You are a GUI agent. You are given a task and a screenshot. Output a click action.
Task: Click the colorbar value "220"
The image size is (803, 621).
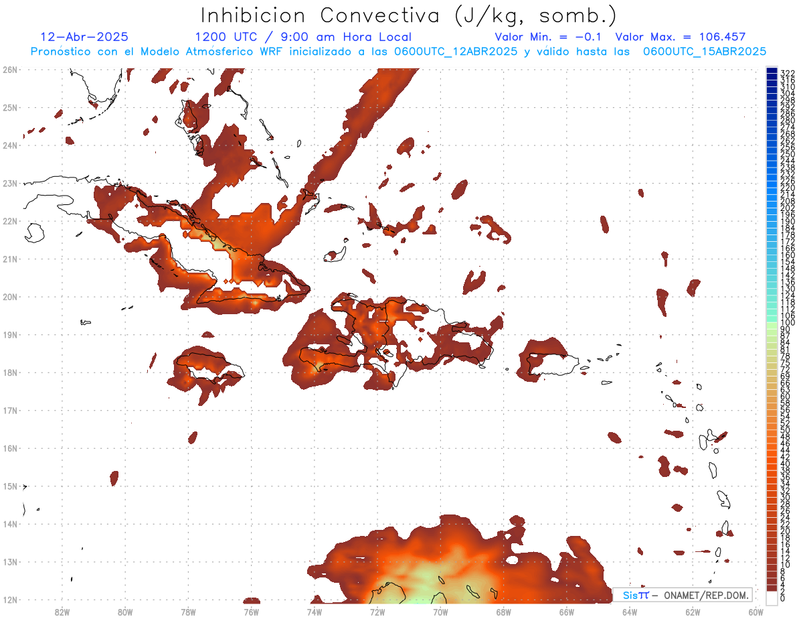point(787,187)
